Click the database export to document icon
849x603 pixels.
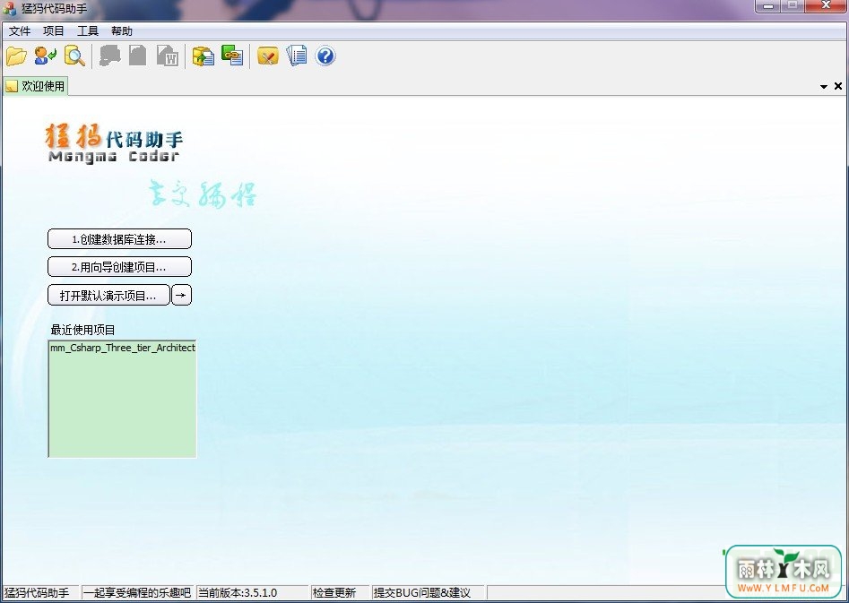pos(204,56)
